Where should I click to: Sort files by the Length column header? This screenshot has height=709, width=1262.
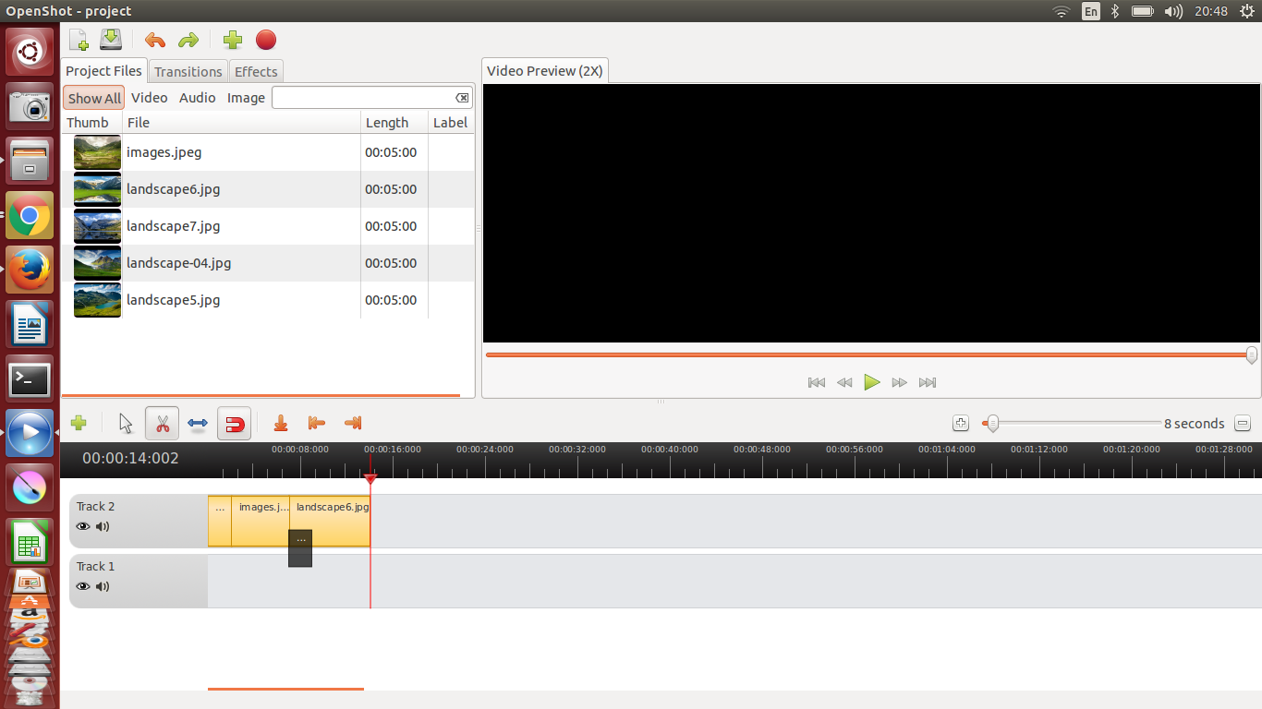click(x=394, y=123)
